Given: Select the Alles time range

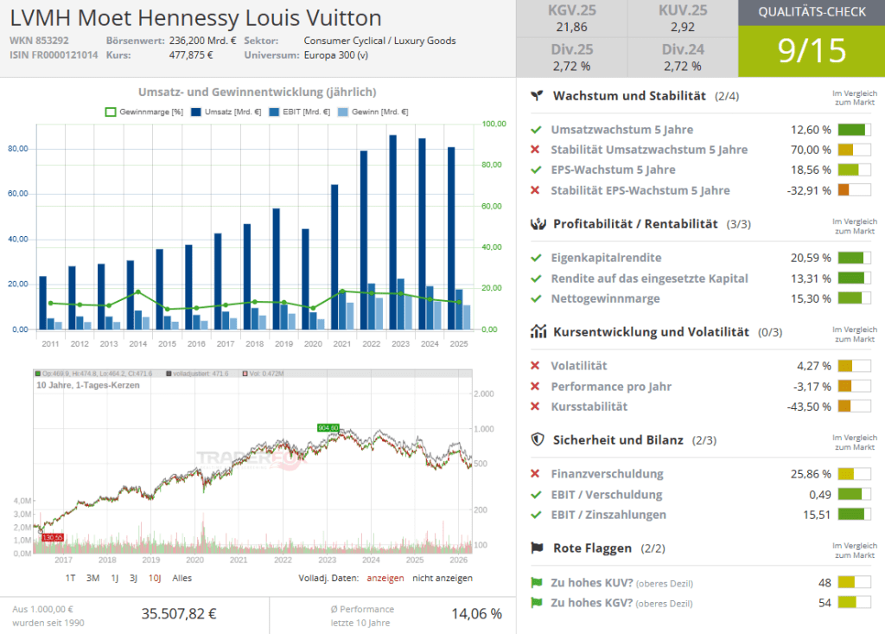Looking at the screenshot, I should (182, 578).
